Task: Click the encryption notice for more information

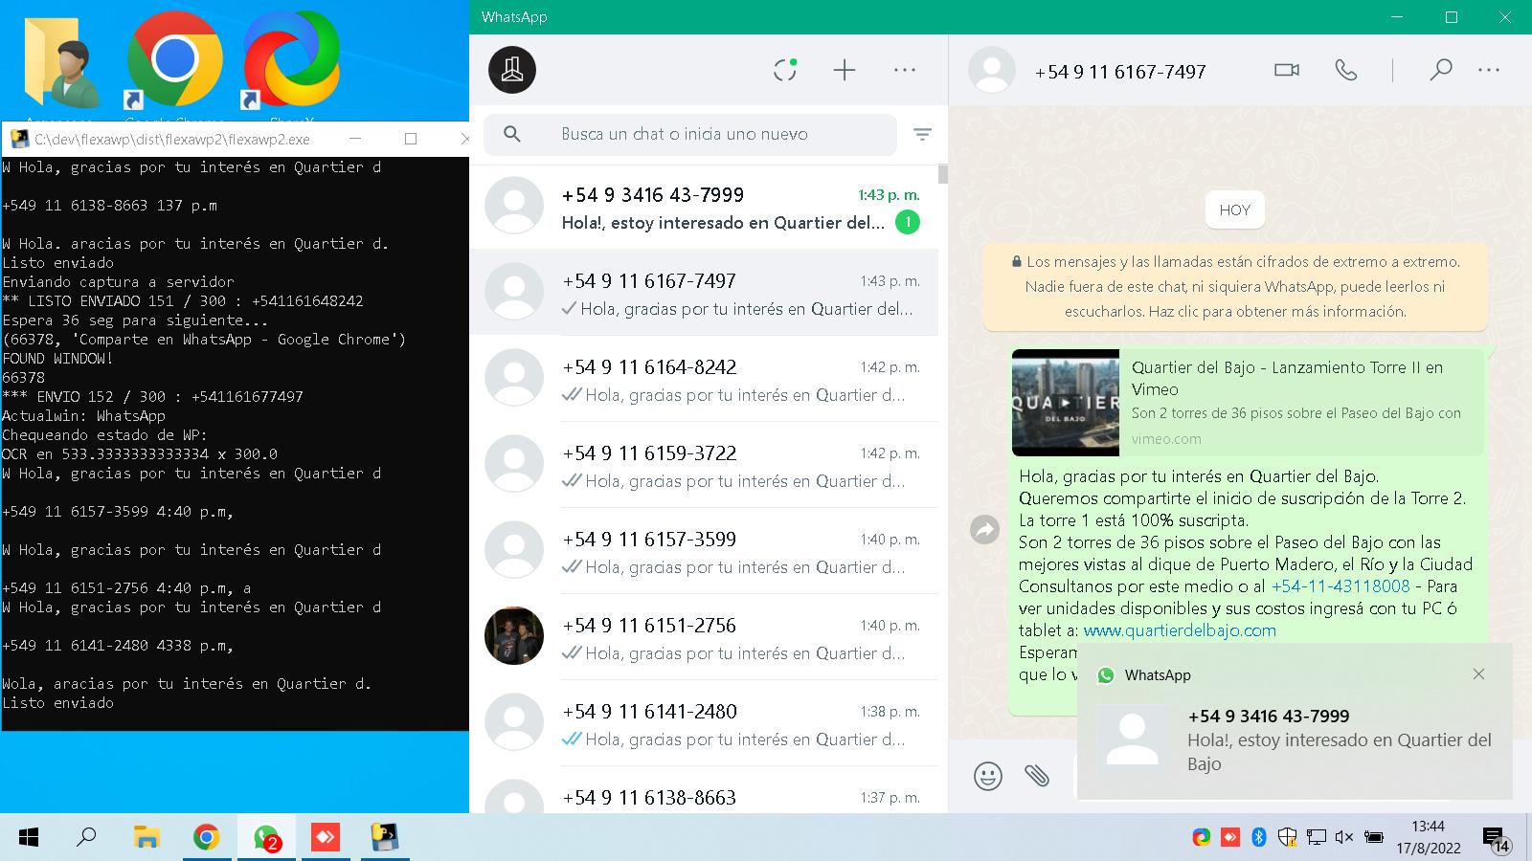Action: tap(1235, 286)
